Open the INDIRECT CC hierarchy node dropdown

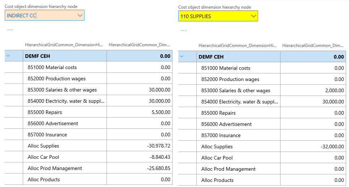point(80,16)
